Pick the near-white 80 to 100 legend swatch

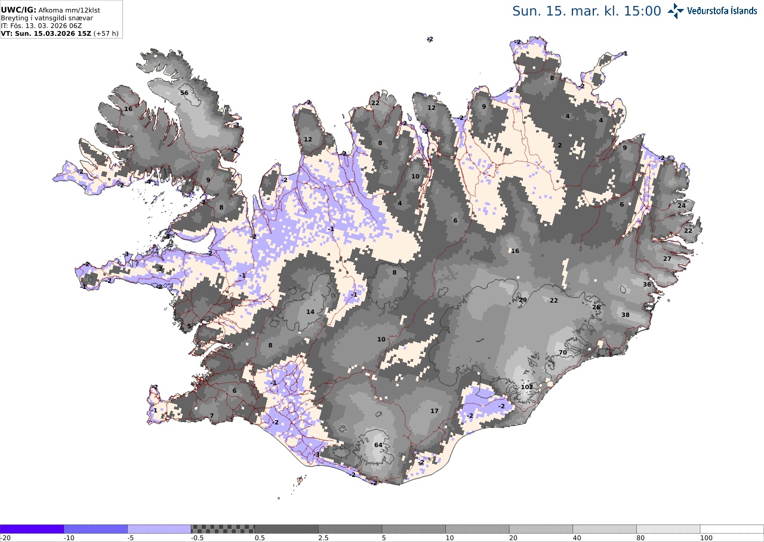pos(668,529)
